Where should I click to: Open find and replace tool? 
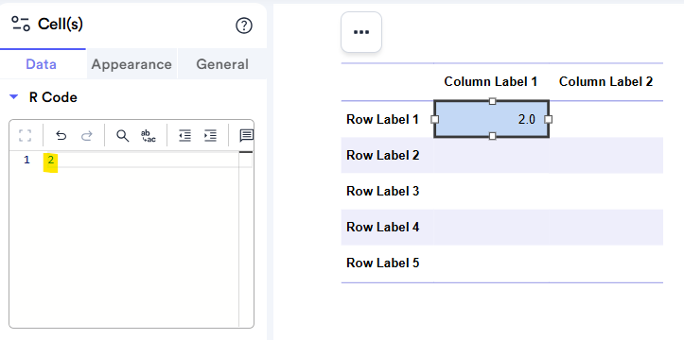click(149, 136)
